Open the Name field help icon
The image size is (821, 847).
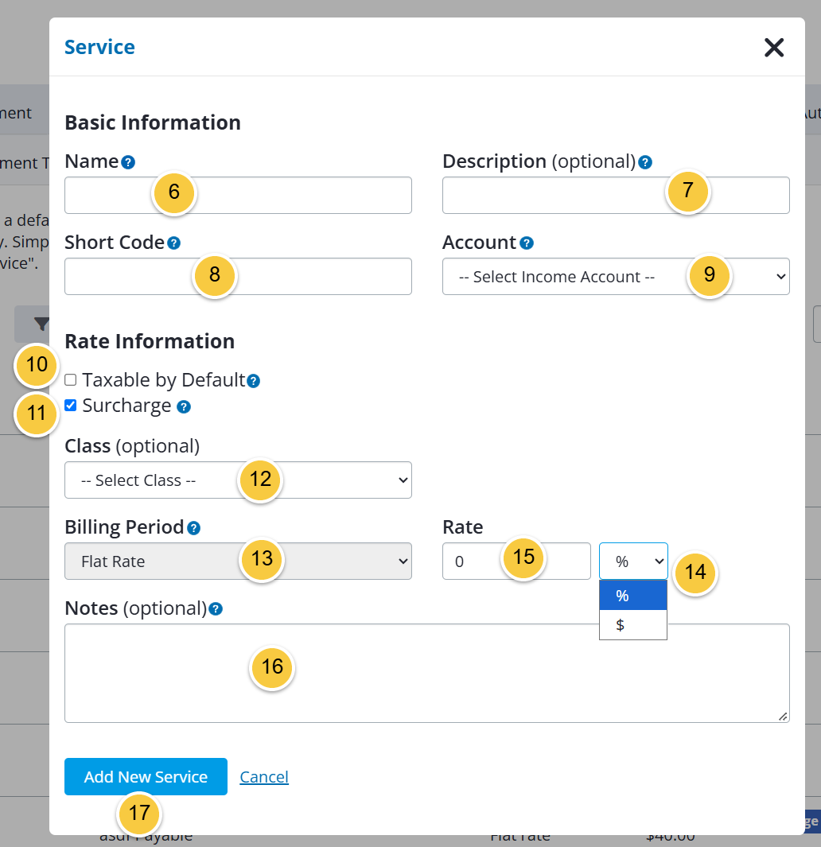(x=128, y=162)
